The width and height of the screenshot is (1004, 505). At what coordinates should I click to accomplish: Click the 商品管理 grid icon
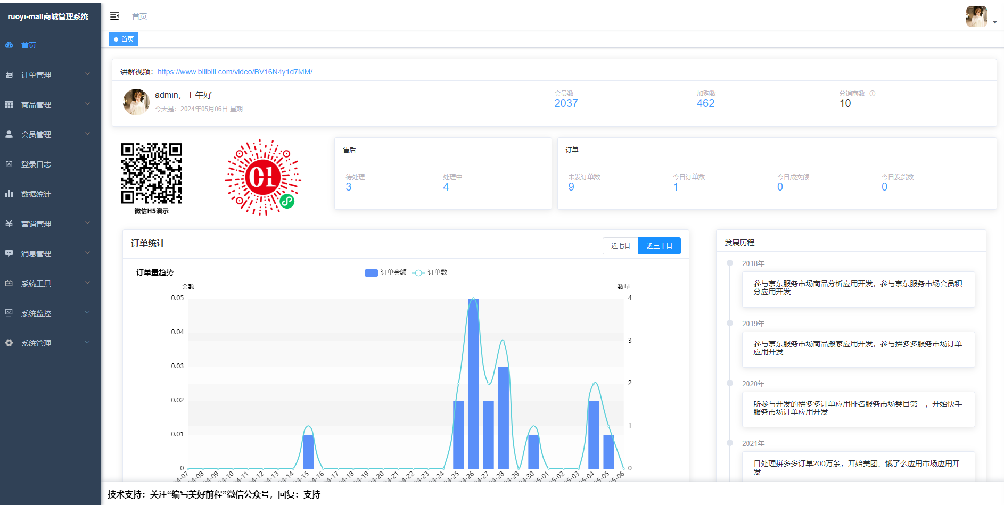[9, 105]
